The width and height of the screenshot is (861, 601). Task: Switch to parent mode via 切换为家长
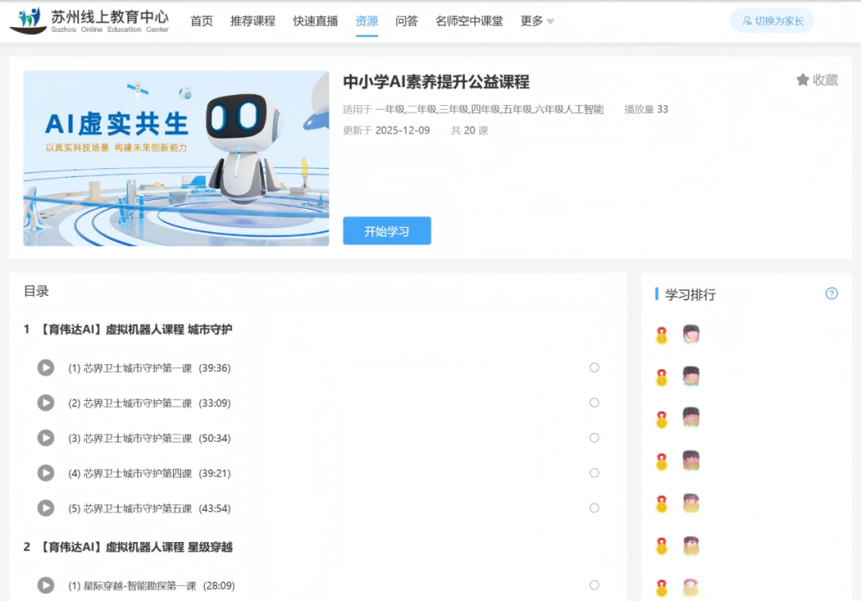pyautogui.click(x=772, y=21)
